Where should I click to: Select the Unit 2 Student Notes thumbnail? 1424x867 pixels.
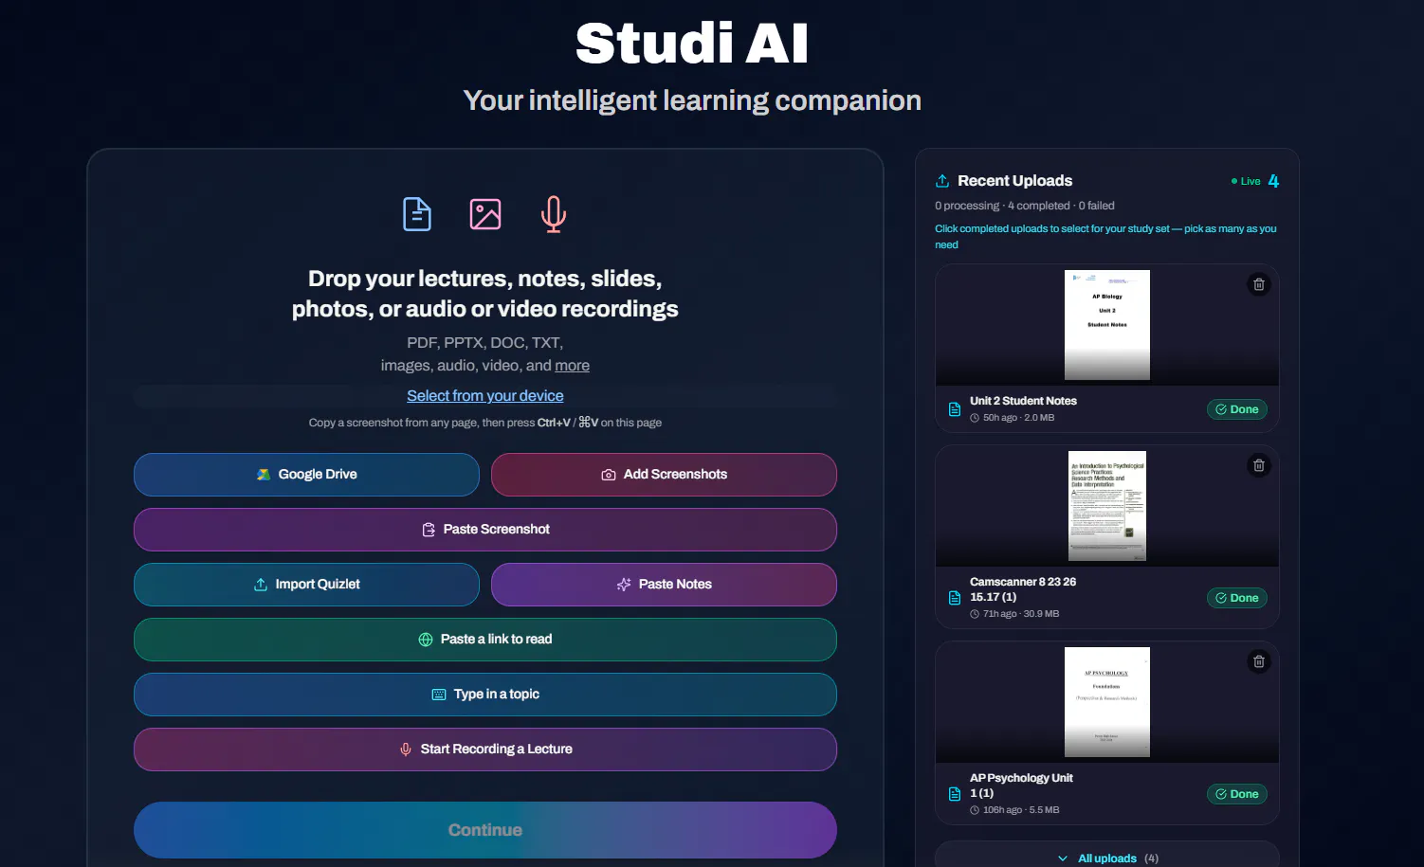point(1107,325)
